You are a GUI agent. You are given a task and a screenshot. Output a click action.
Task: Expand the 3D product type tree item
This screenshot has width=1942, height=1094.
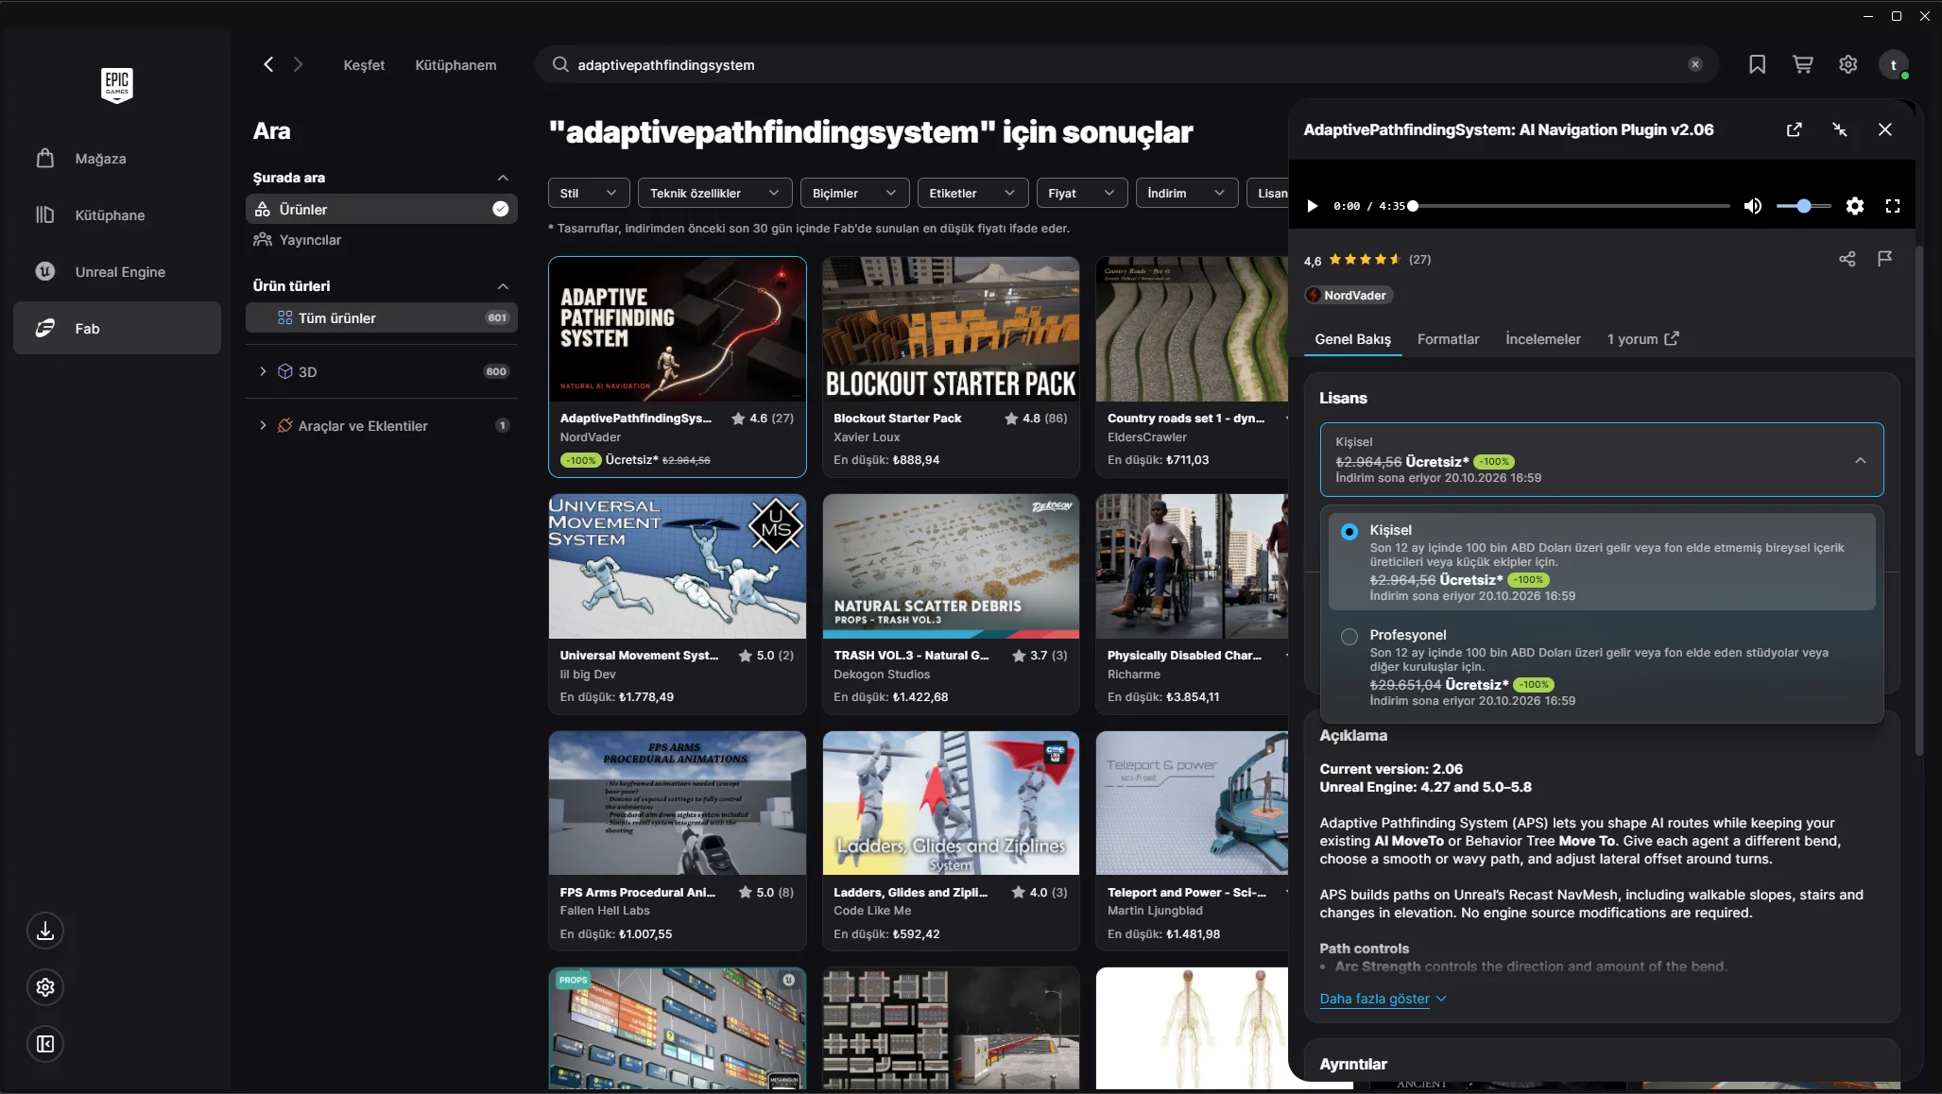point(263,371)
